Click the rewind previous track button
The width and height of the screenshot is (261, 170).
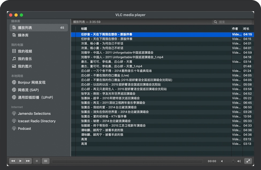coord(13,161)
